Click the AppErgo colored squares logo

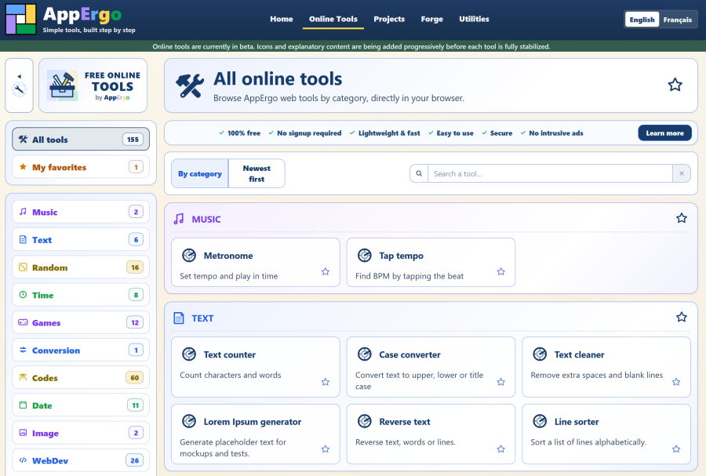tap(20, 20)
